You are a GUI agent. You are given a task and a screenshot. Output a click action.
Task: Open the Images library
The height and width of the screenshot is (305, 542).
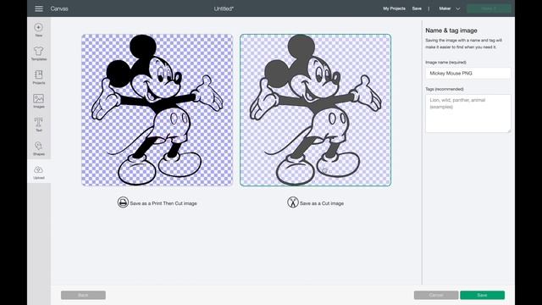point(39,101)
